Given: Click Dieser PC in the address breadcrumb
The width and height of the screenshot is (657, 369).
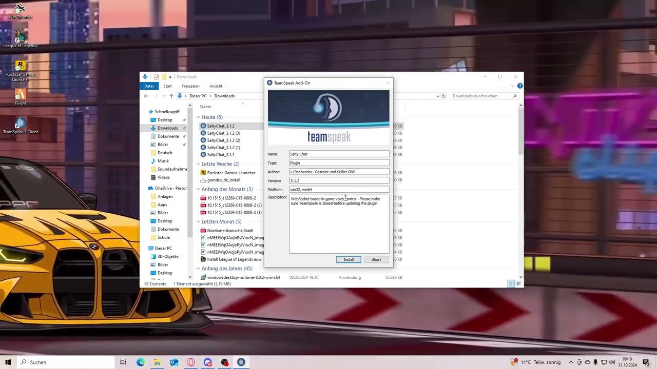Looking at the screenshot, I should pos(198,96).
